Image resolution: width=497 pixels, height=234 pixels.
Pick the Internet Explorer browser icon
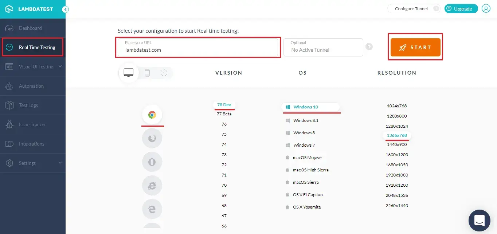[x=152, y=186]
